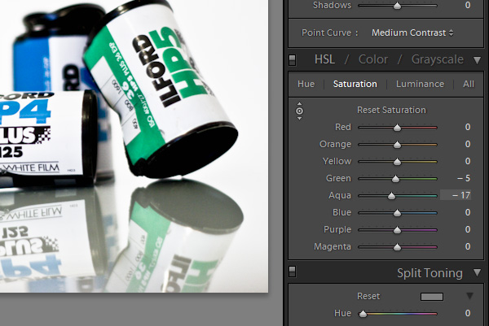
Task: Open the Split Toning highlights color swatch
Action: [x=432, y=297]
